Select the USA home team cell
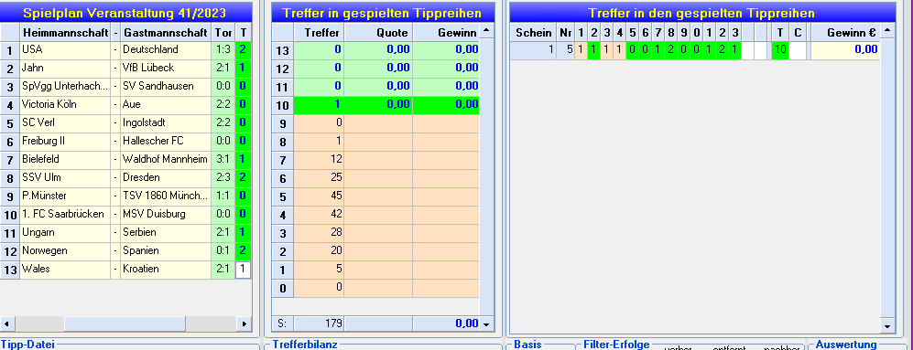Image resolution: width=913 pixels, height=350 pixels. coord(65,50)
